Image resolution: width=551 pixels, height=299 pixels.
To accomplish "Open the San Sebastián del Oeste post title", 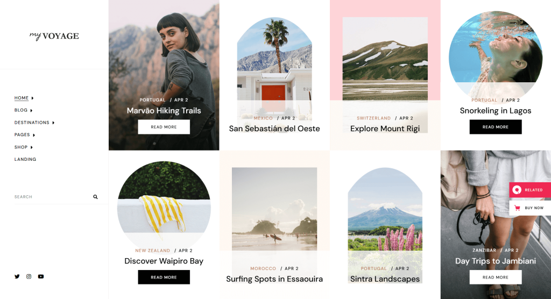I will click(274, 129).
